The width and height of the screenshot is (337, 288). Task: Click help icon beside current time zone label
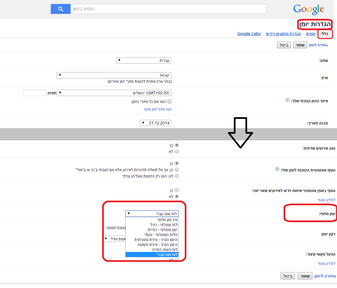pyautogui.click(x=287, y=100)
